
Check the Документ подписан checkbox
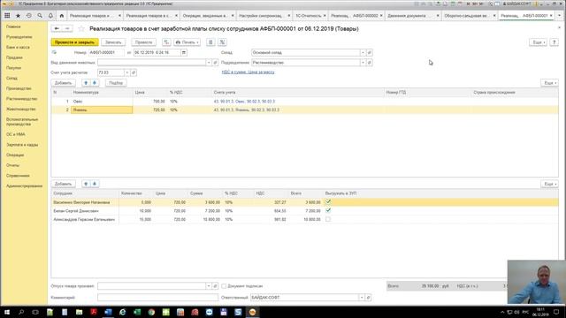click(224, 286)
